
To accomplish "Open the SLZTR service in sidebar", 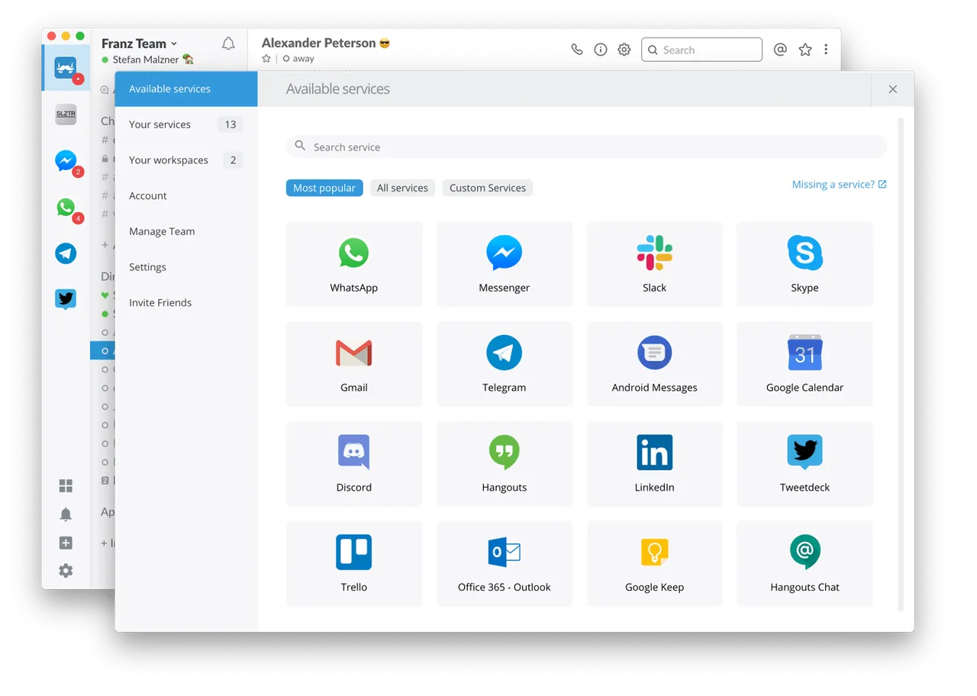I will click(66, 114).
